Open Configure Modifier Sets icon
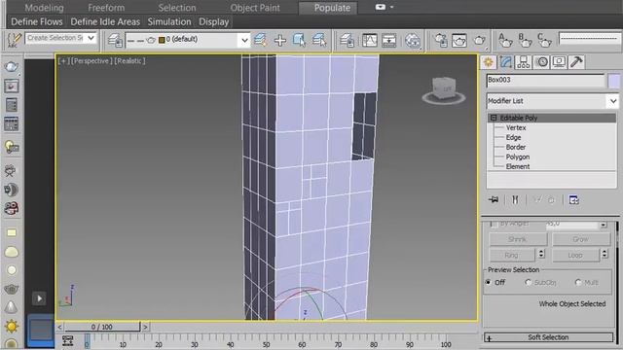 click(x=573, y=199)
